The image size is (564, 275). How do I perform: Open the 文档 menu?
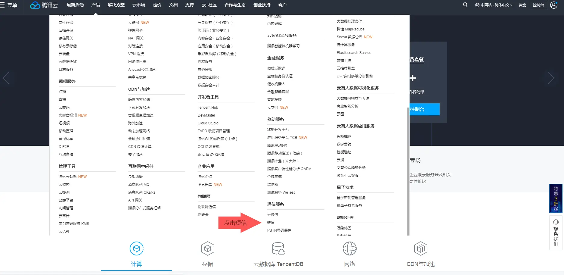[x=173, y=5]
